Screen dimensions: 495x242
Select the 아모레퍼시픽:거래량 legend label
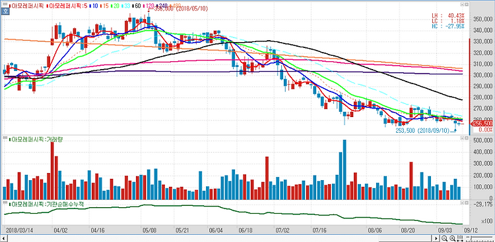coord(36,139)
